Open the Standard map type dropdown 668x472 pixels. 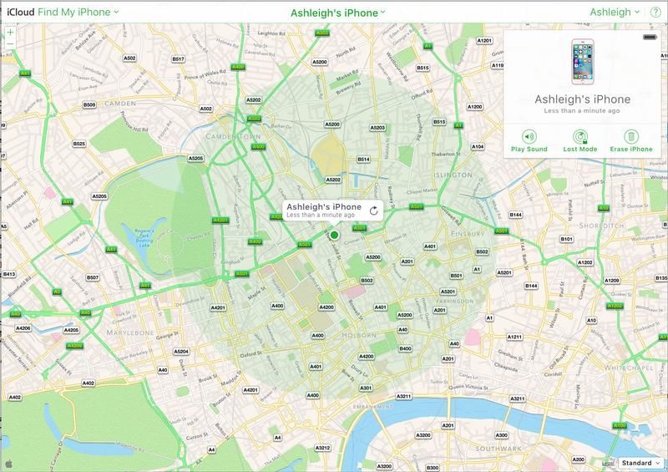[x=640, y=463]
